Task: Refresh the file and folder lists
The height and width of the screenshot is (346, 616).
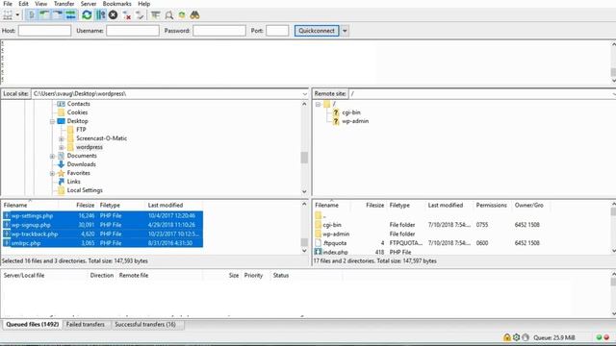Action: (x=87, y=15)
